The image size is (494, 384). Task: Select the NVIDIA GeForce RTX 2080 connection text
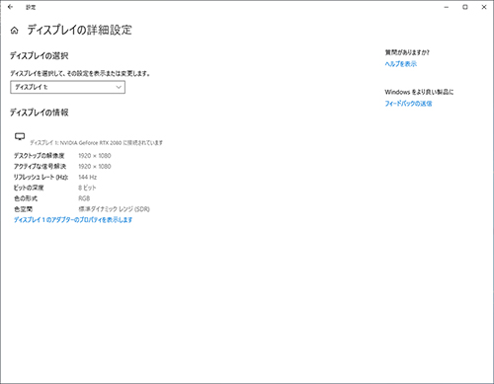pos(96,143)
